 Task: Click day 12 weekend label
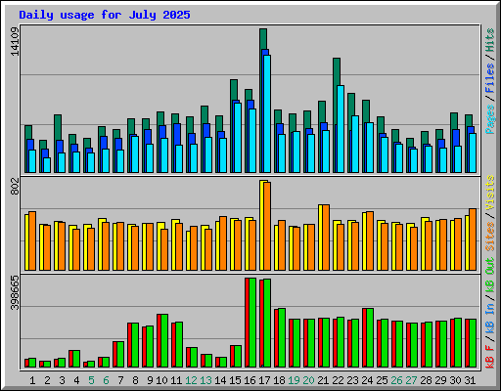pyautogui.click(x=191, y=380)
